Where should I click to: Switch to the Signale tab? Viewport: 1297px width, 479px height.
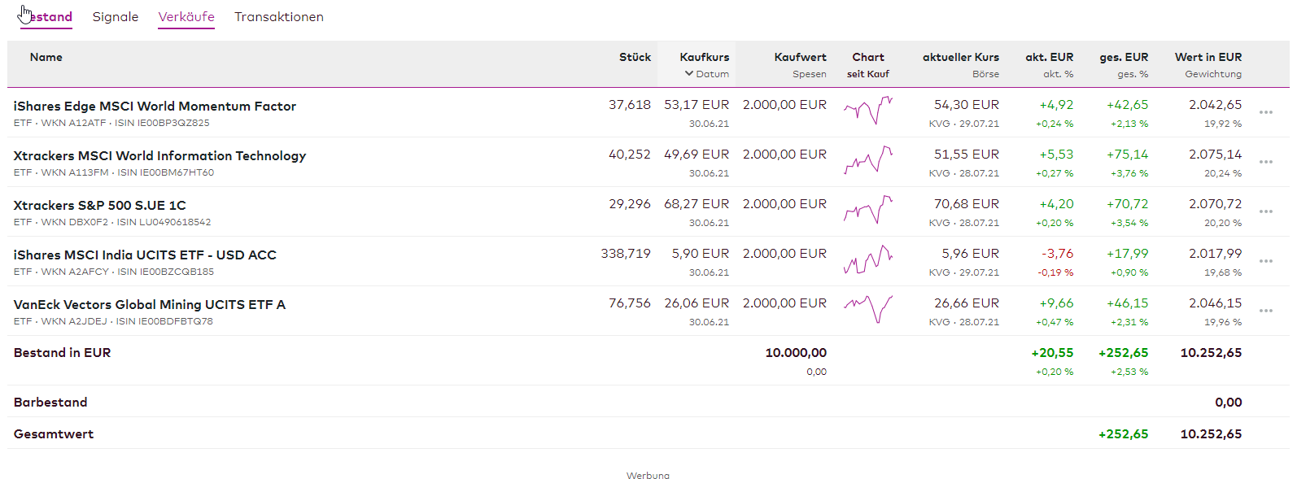[x=116, y=17]
